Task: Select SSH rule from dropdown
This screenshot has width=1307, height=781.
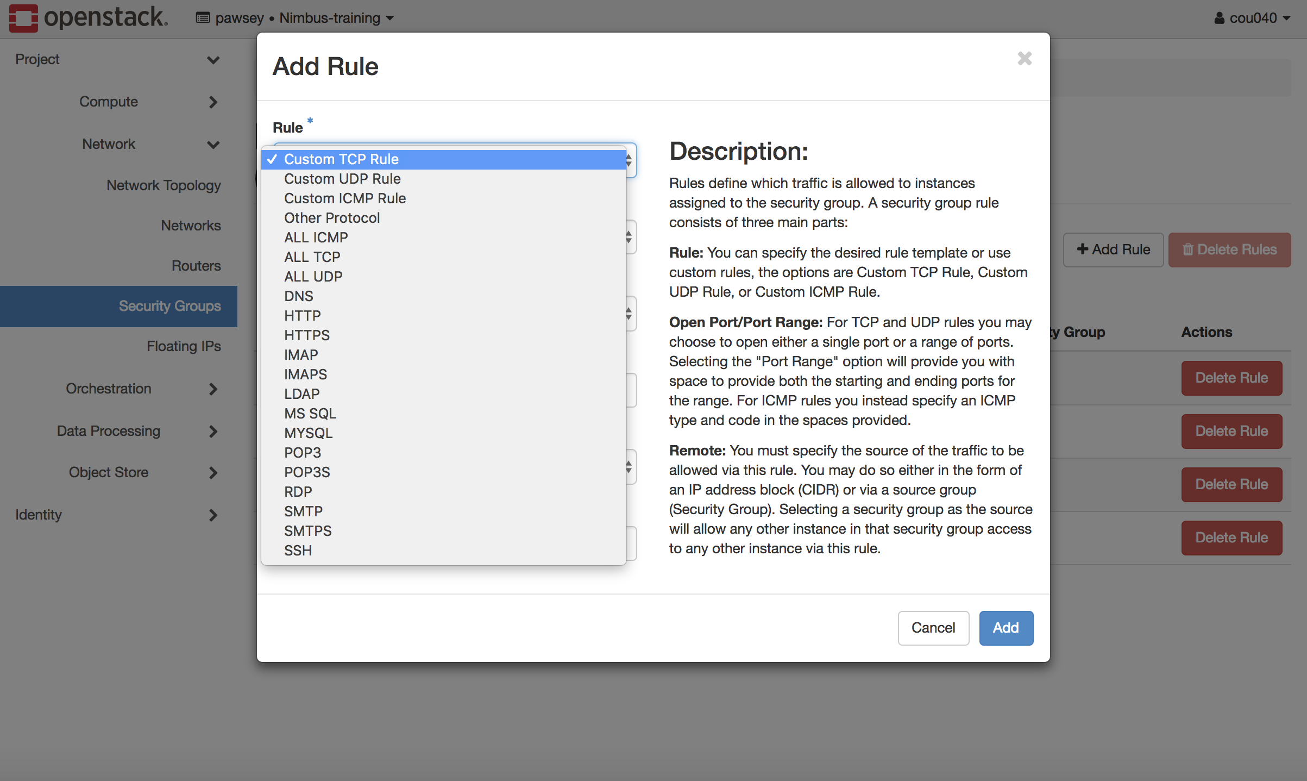Action: [298, 549]
